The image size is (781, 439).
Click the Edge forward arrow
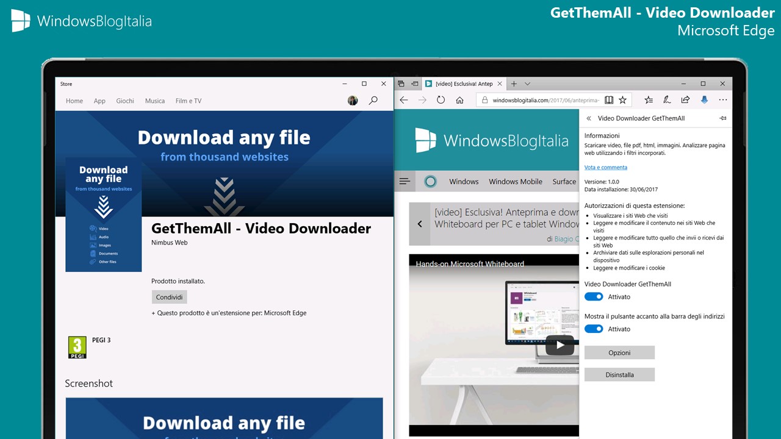422,100
